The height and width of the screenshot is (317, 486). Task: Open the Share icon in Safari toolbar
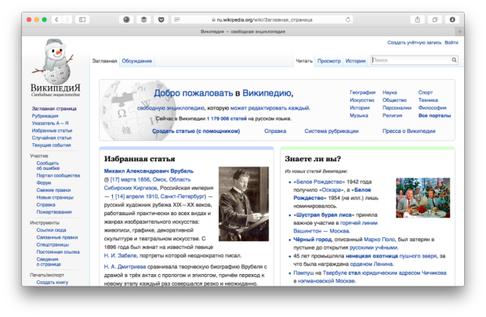tap(418, 20)
